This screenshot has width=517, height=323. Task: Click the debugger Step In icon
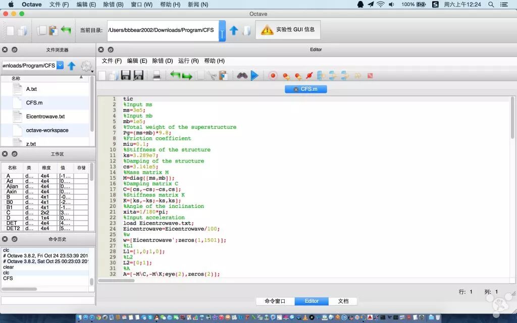pos(333,76)
